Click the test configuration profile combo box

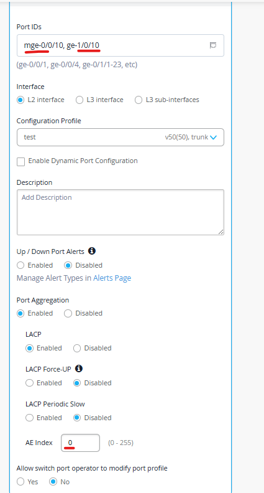[x=121, y=137]
